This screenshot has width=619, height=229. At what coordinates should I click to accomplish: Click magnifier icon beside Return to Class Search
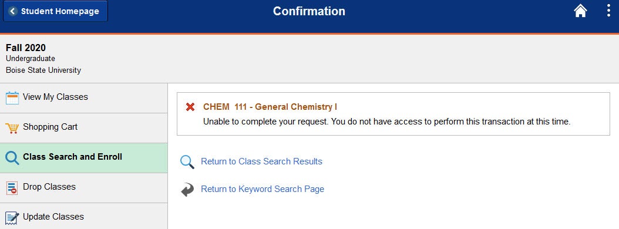(187, 162)
